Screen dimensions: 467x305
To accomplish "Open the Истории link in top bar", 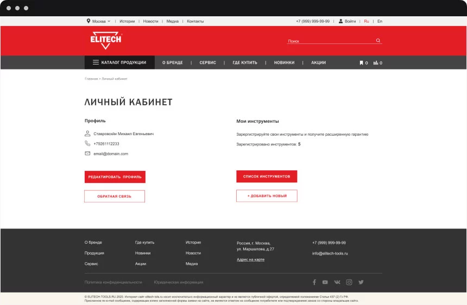I will (127, 21).
